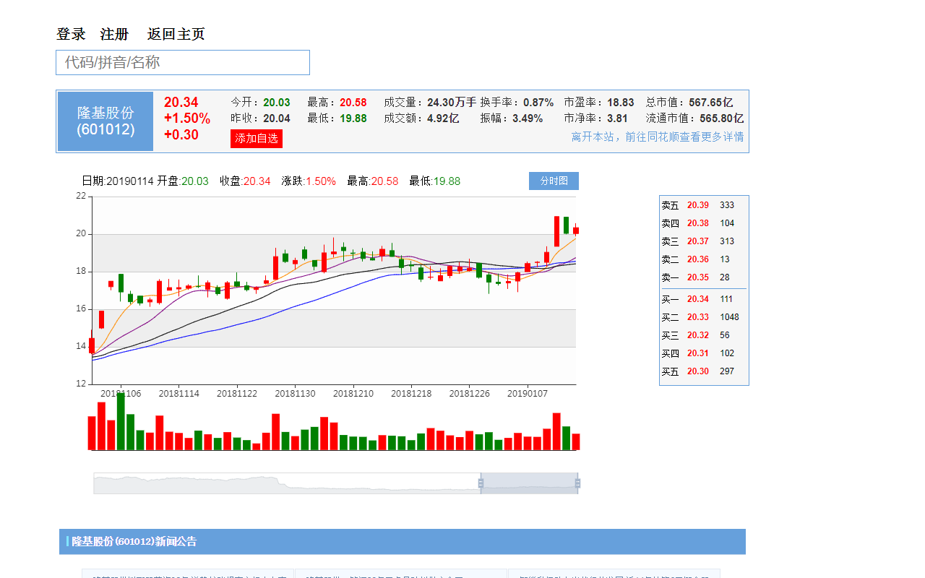Click the 买三 20.32 order book row

tap(704, 335)
